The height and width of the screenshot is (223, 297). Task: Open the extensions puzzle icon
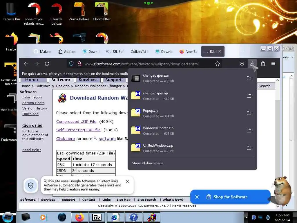coord(263,64)
